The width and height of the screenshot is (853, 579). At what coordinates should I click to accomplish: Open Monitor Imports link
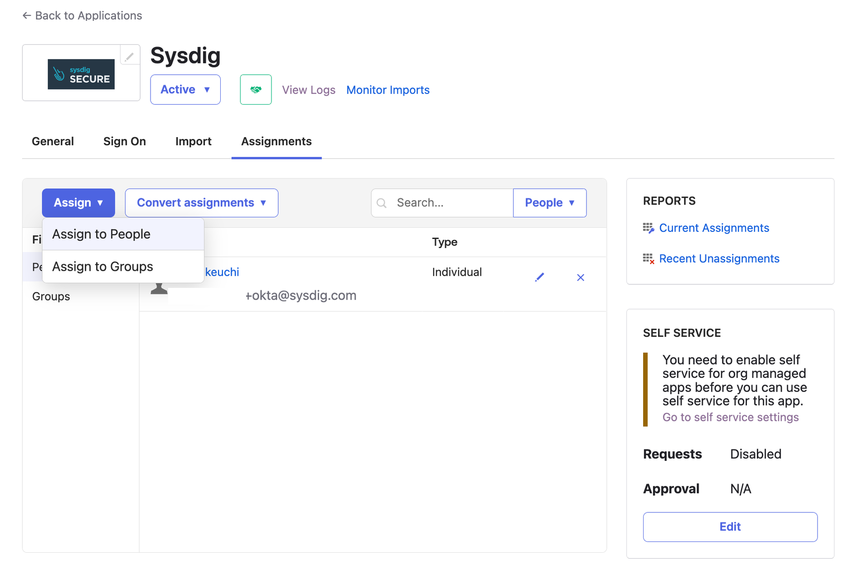pos(388,90)
